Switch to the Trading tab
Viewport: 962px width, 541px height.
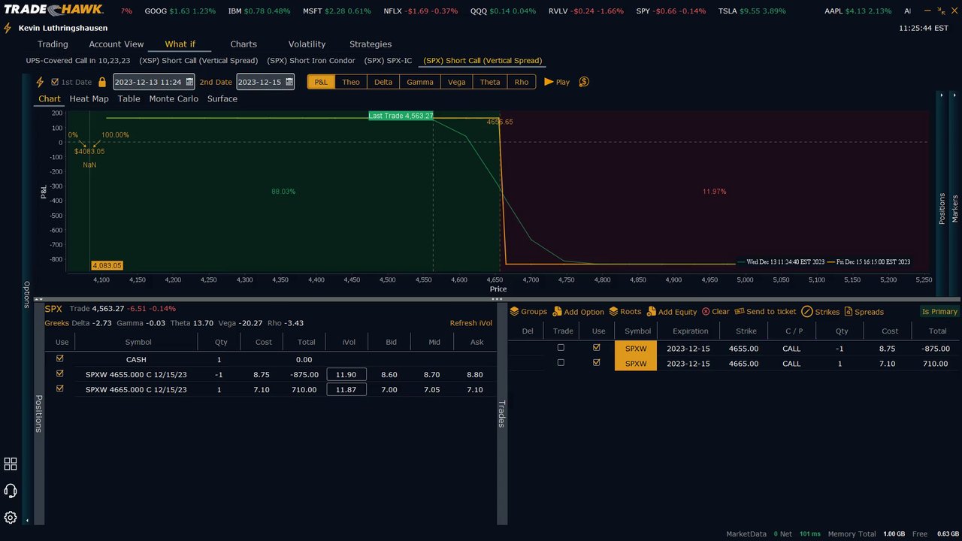[53, 44]
